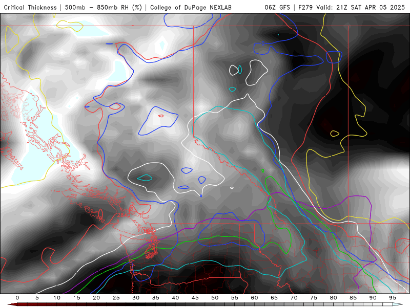This screenshot has width=410, height=307.
Task: Click the color bar value "85"
Action: [x=353, y=298]
